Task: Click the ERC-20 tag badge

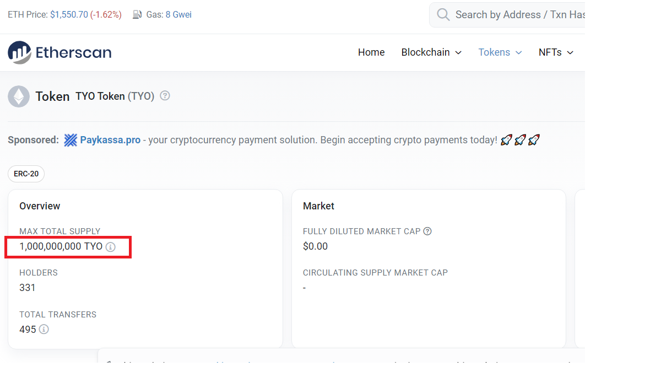Action: [x=26, y=174]
